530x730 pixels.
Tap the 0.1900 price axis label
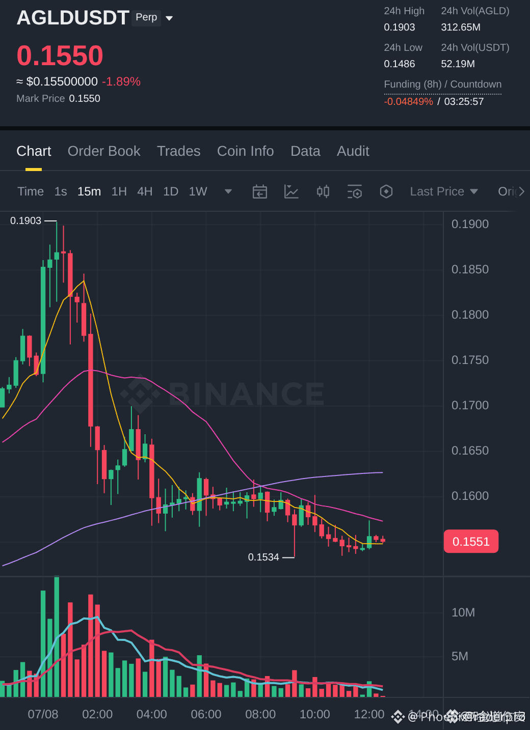point(470,224)
